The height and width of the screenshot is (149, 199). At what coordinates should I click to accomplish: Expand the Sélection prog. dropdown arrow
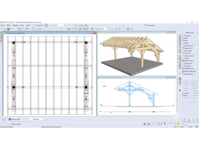point(198,33)
